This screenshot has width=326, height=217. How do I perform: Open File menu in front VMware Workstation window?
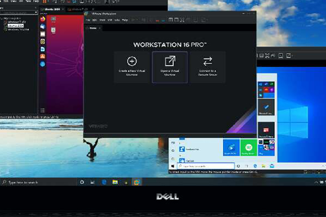click(x=88, y=20)
